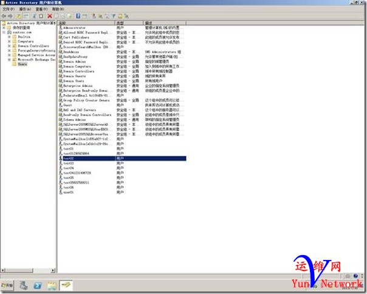Click the tree pane horizontal scrollbar thumb
Viewport: 367px width, 294px height.
point(19,270)
